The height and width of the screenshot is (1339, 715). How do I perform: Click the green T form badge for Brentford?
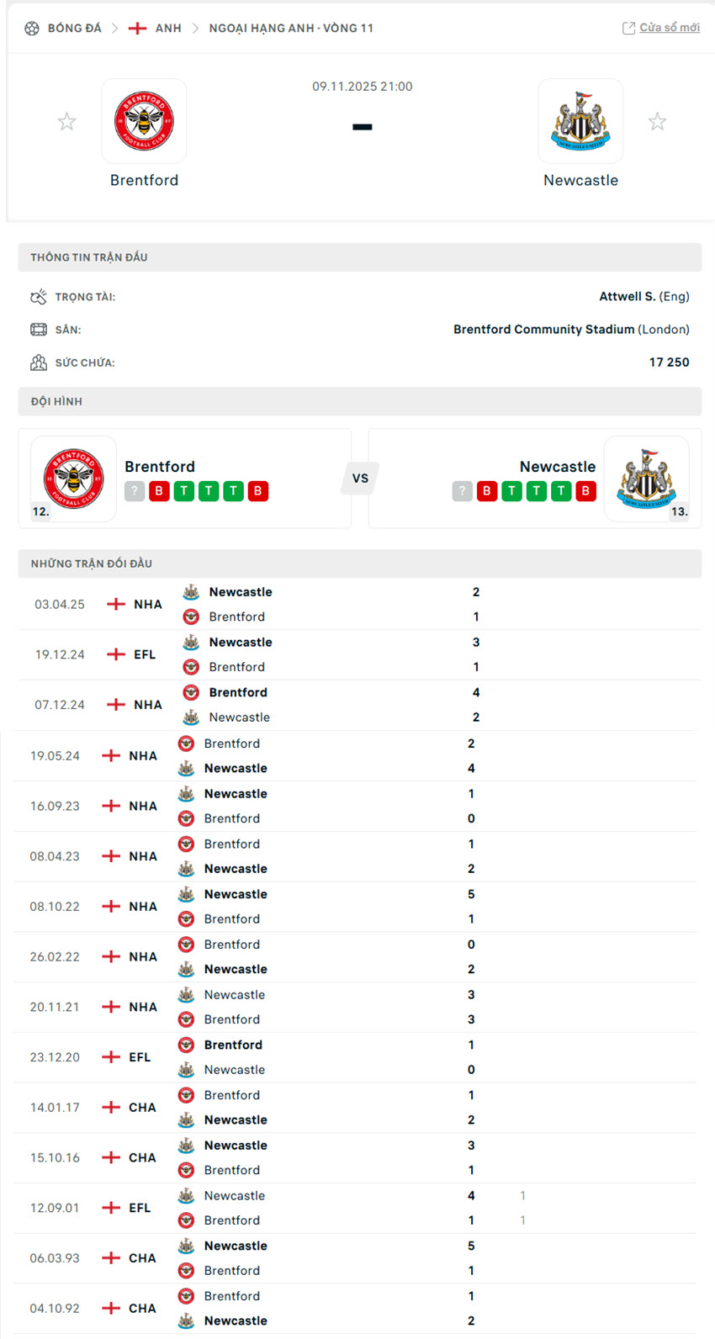(x=183, y=490)
